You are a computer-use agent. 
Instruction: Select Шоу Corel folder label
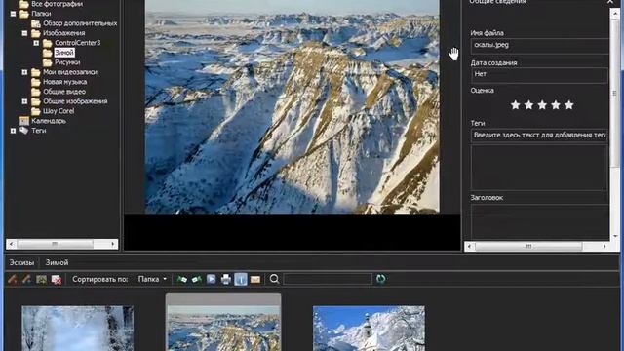(58, 111)
